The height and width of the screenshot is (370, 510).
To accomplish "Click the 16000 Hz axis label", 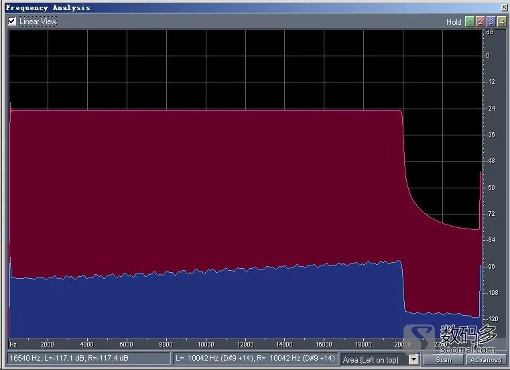I will click(x=324, y=345).
